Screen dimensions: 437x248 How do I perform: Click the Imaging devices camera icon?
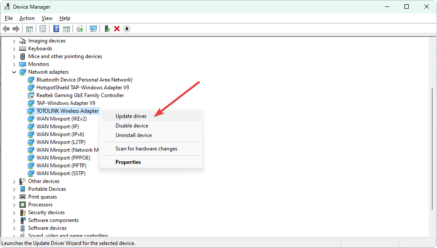point(23,41)
